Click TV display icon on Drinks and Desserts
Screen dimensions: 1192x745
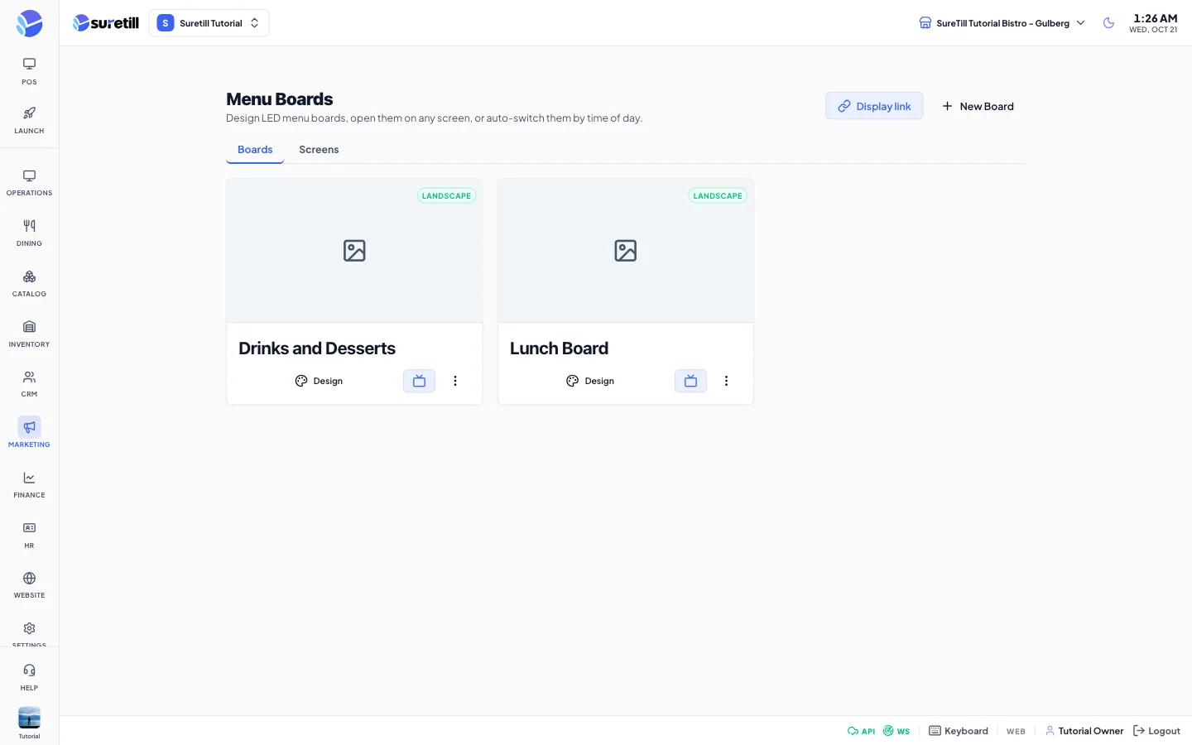pyautogui.click(x=419, y=381)
